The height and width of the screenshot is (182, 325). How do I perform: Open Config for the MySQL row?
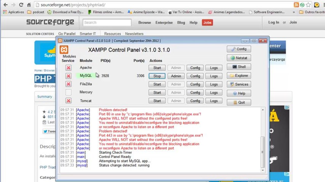point(195,76)
